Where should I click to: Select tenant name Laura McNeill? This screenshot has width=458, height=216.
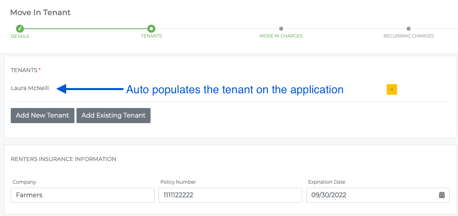(30, 88)
